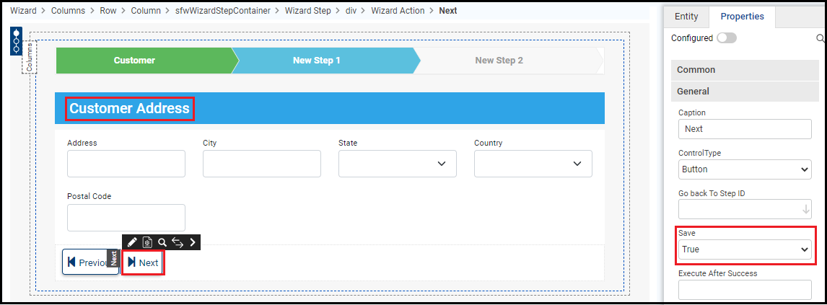This screenshot has height=305, width=827.
Task: Click the search icon in Properties panel
Action: (x=820, y=38)
